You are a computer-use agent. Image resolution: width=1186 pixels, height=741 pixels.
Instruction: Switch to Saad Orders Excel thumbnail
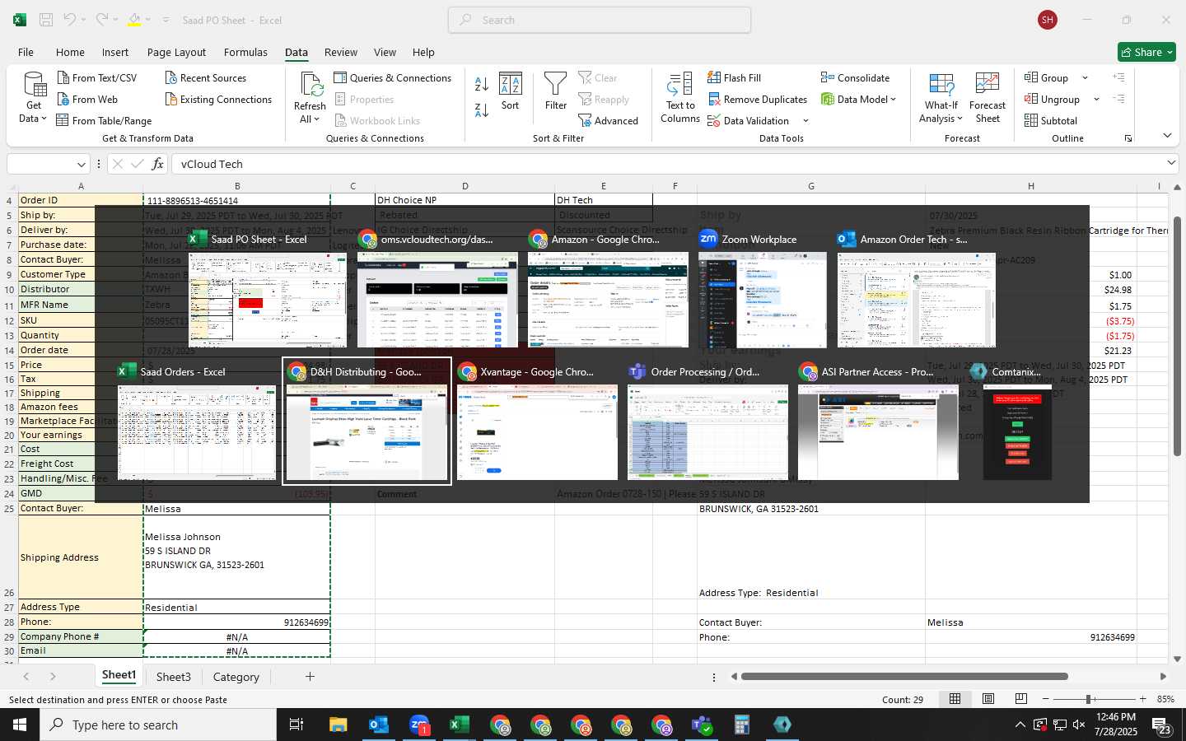pyautogui.click(x=197, y=422)
